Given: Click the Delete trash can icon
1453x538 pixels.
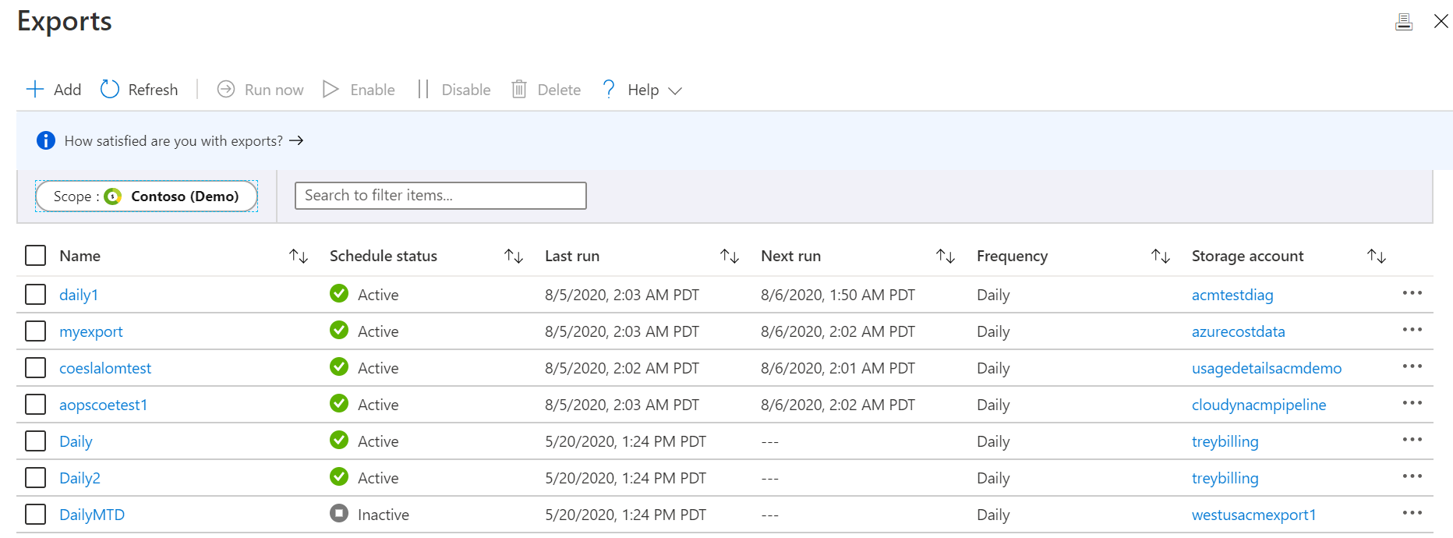Looking at the screenshot, I should (519, 90).
